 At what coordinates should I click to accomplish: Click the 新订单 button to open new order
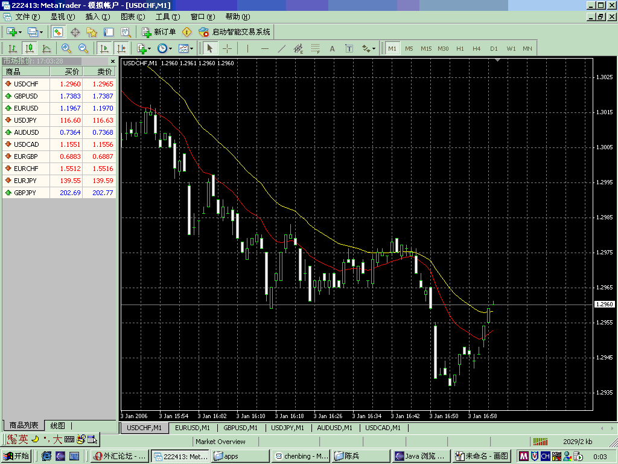click(161, 32)
